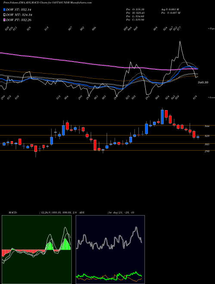Viewport: 215px width, 284px height.
Task: Click the 377 top label at the line peak
Action: pos(180,28)
